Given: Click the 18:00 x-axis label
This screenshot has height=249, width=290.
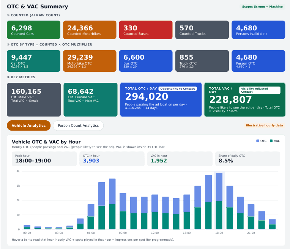Looking at the screenshot, I should click(219, 233).
